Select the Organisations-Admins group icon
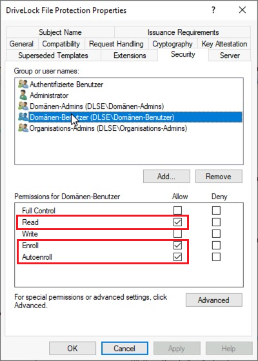Screen dimensions: 258x361 [23, 128]
